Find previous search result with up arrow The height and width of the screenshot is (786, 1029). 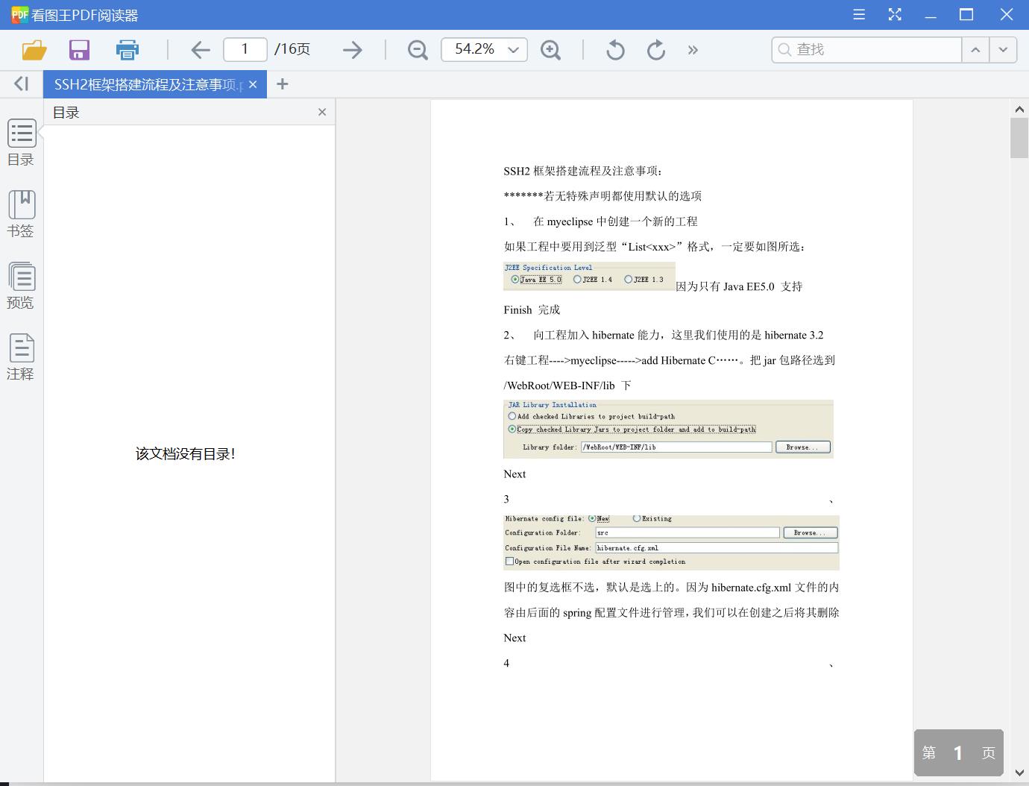pyautogui.click(x=975, y=49)
